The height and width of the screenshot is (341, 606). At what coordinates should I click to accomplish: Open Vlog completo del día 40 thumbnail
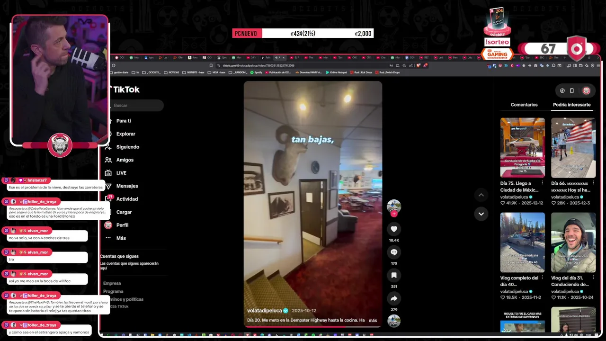click(523, 242)
